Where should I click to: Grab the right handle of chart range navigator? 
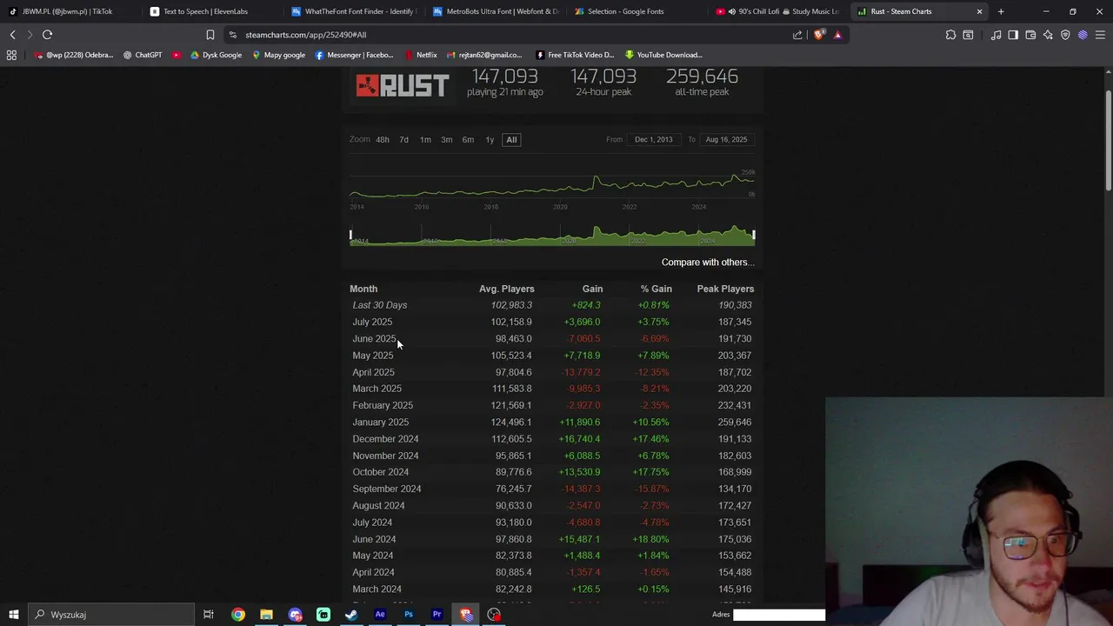click(x=754, y=235)
